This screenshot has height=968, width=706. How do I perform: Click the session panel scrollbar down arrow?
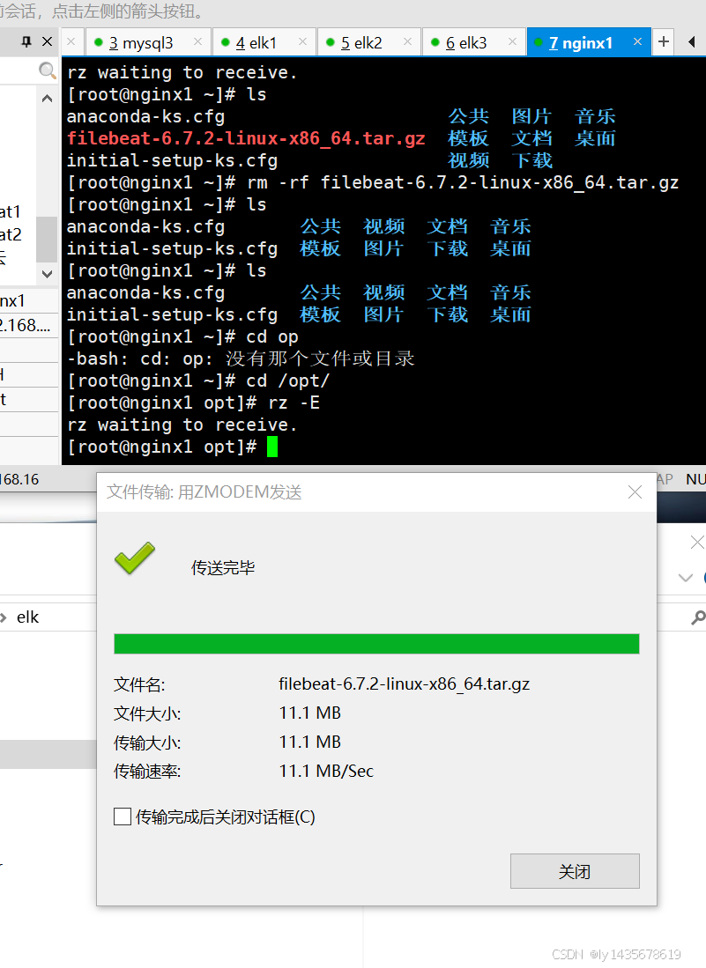pyautogui.click(x=47, y=273)
